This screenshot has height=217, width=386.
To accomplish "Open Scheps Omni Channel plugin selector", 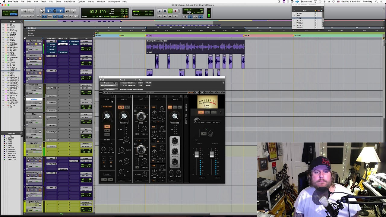I will pos(109,86).
